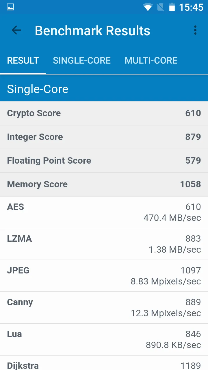Tap the Memory Score row

point(104,184)
